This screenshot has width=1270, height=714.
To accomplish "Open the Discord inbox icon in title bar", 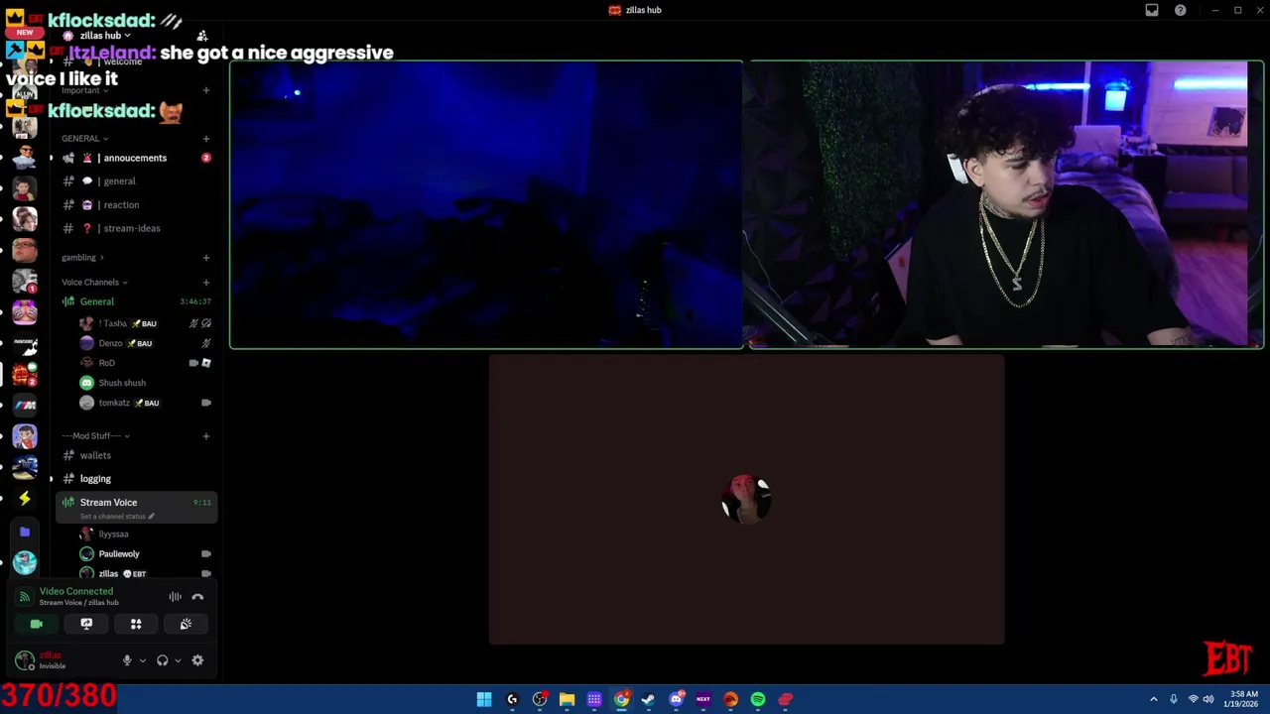I will 1152,10.
